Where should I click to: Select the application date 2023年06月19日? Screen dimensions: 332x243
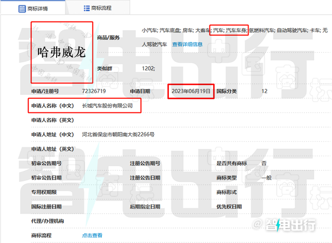click(x=191, y=91)
